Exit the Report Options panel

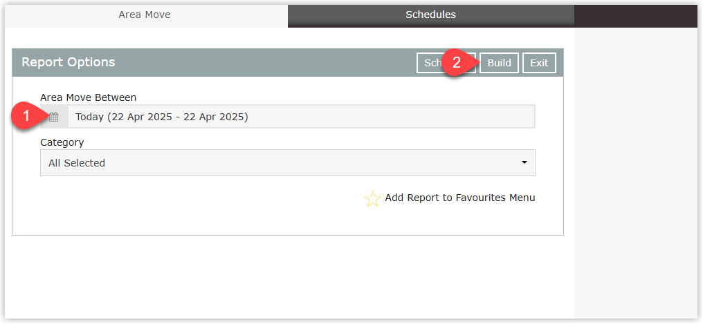click(539, 63)
